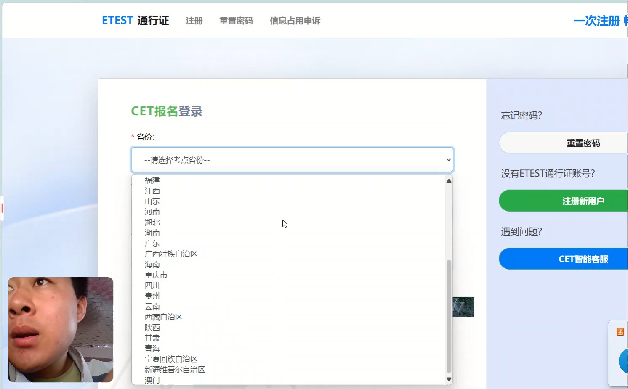Click the 重置密码 button in sidebar
The height and width of the screenshot is (389, 628).
pyautogui.click(x=563, y=143)
